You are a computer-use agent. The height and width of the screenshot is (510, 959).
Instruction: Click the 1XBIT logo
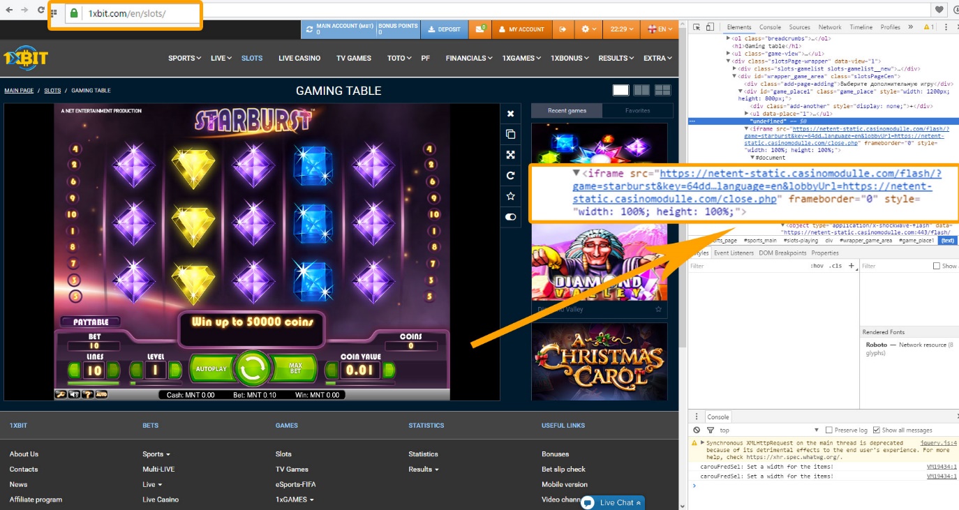(26, 58)
